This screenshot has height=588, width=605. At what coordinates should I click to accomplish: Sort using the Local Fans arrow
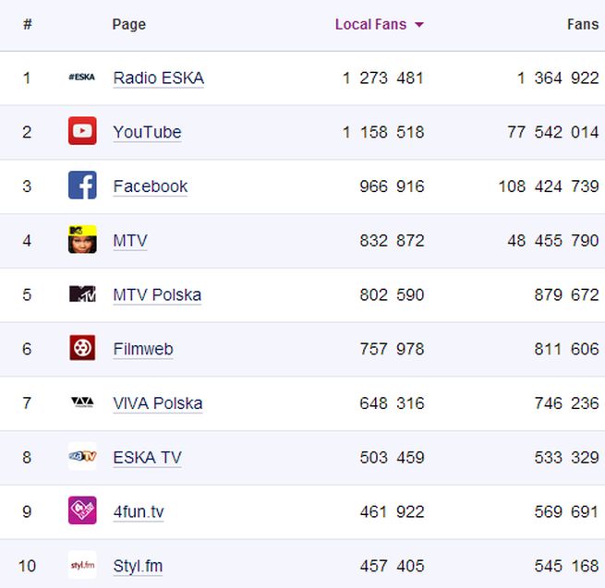(x=419, y=25)
